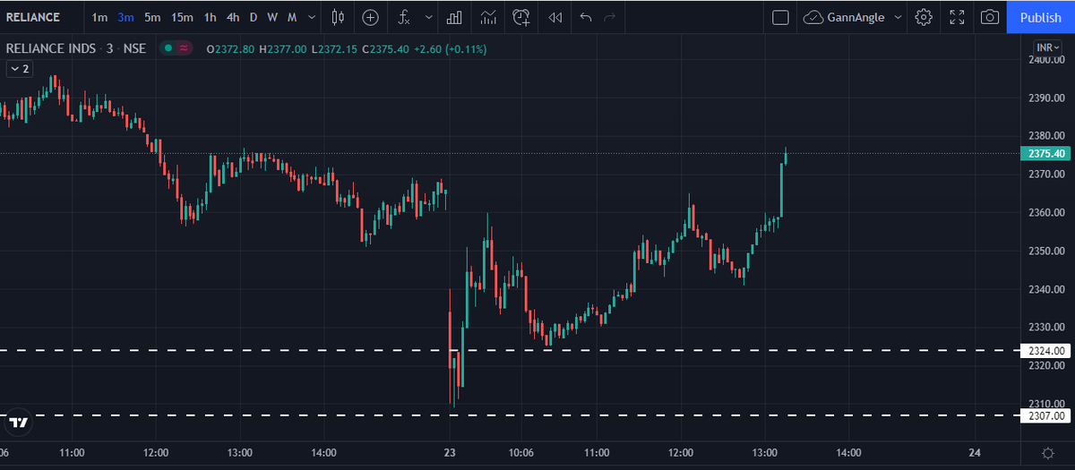Redo the last chart action
This screenshot has height=470, width=1075.
(610, 17)
